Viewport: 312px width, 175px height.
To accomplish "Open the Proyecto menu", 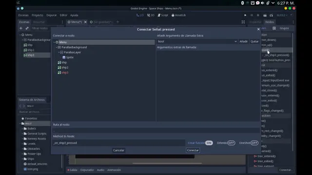I will point(38,15).
